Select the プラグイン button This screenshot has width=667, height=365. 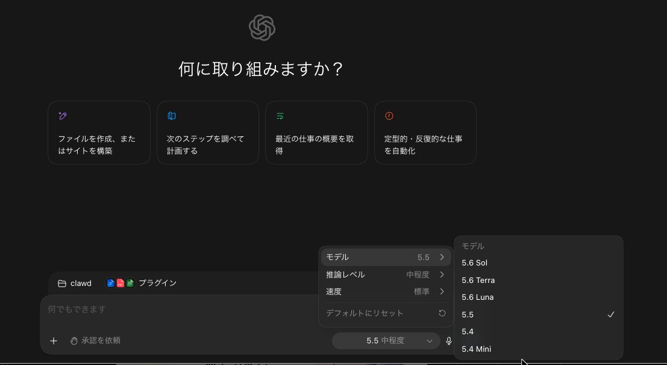141,283
